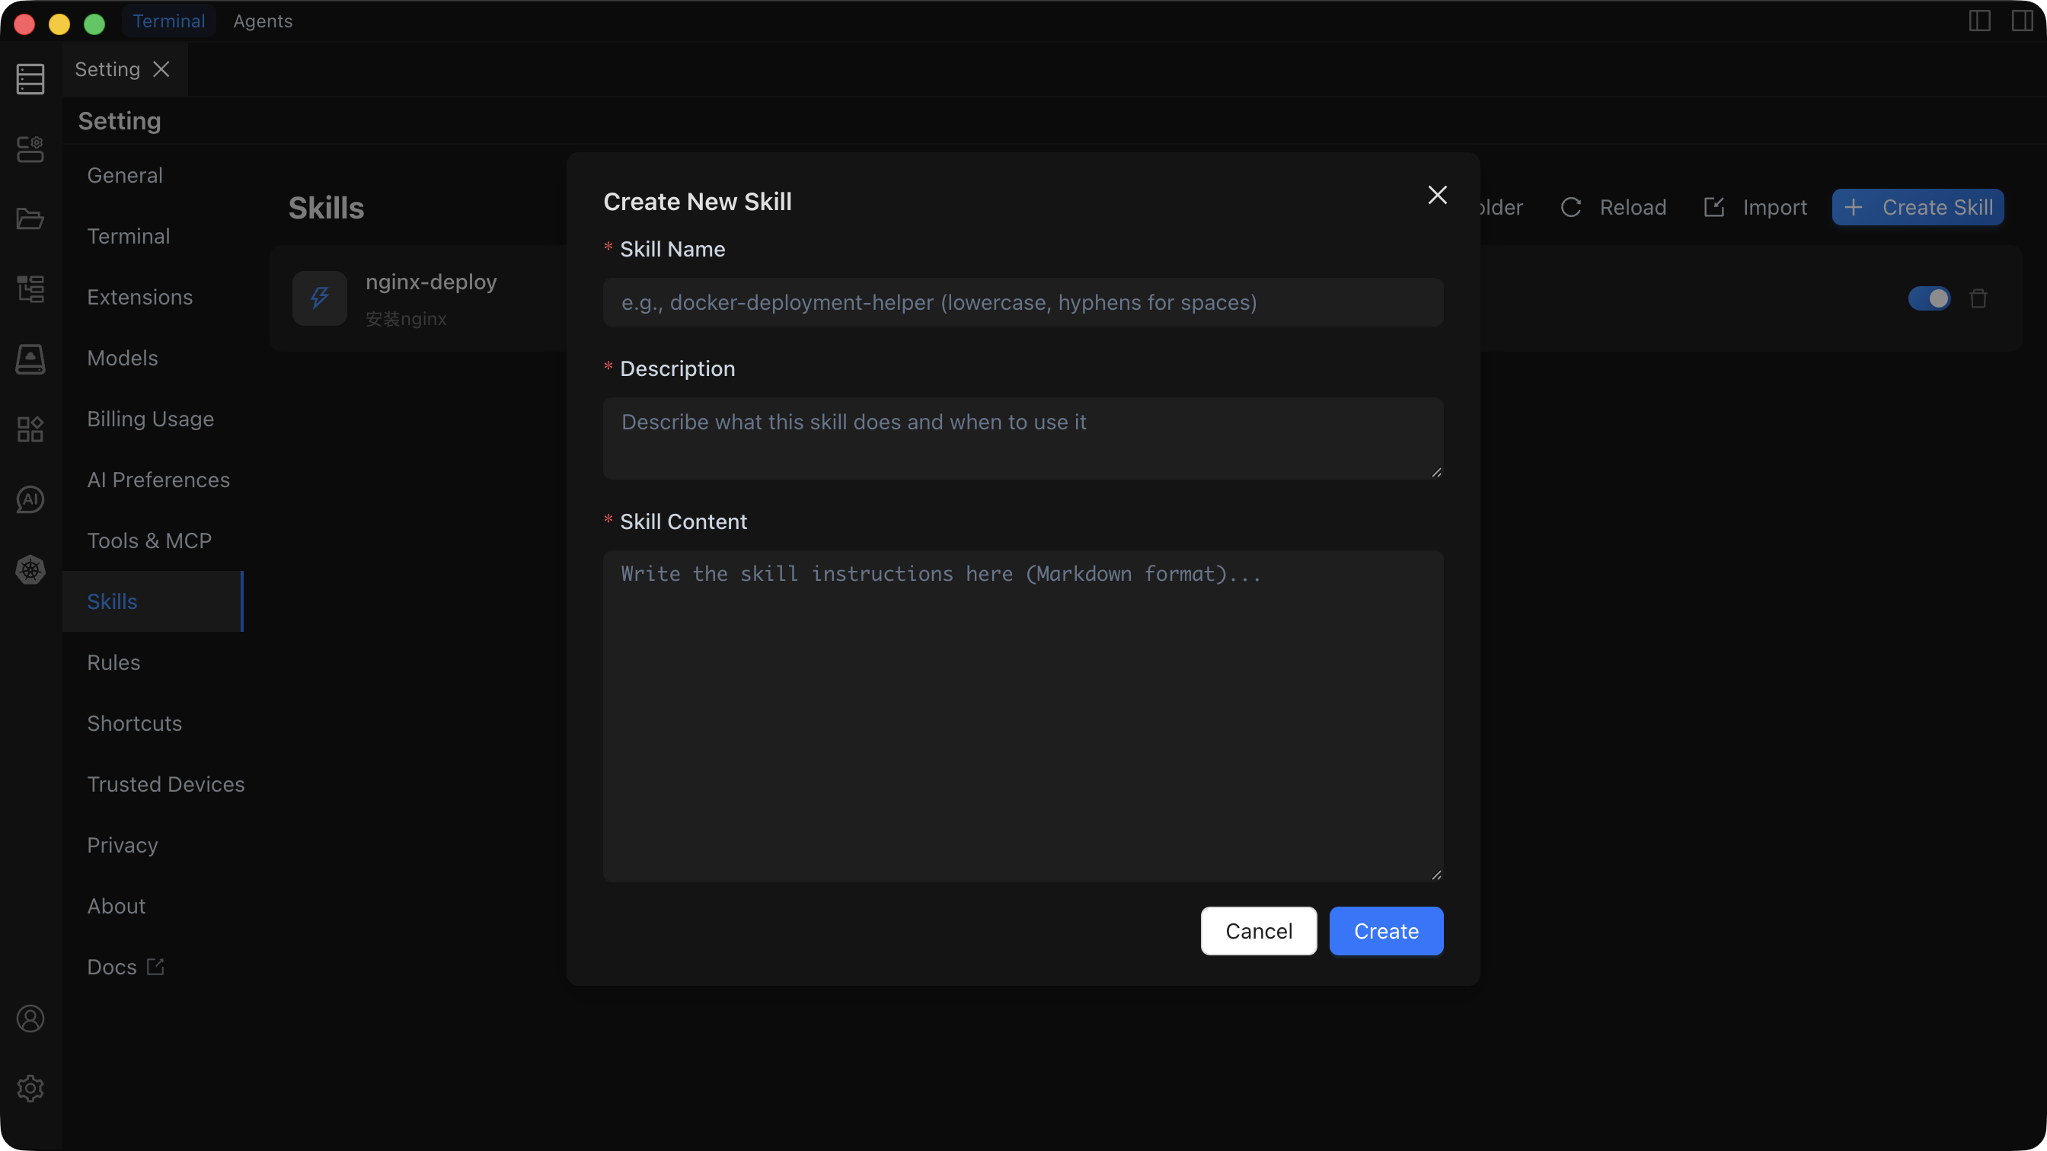Delete the nginx-deploy skill with trash icon

coord(1978,298)
